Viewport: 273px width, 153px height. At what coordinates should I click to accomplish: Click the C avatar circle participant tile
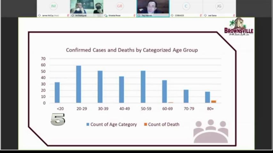(x=186, y=6)
